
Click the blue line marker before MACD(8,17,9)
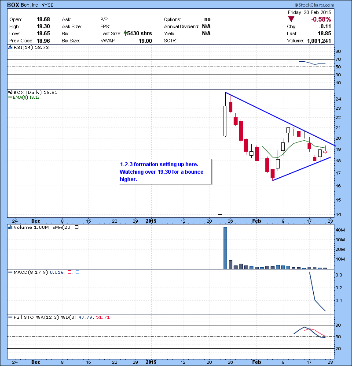coord(10,272)
